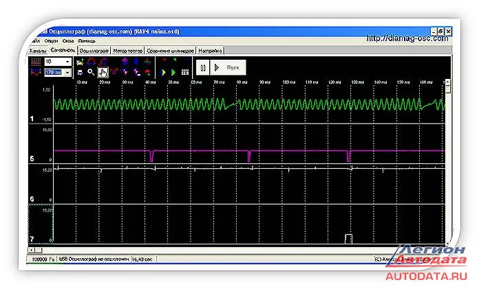Click the green waveform on channel 1
Viewport: 479px width, 289px height.
point(249,104)
